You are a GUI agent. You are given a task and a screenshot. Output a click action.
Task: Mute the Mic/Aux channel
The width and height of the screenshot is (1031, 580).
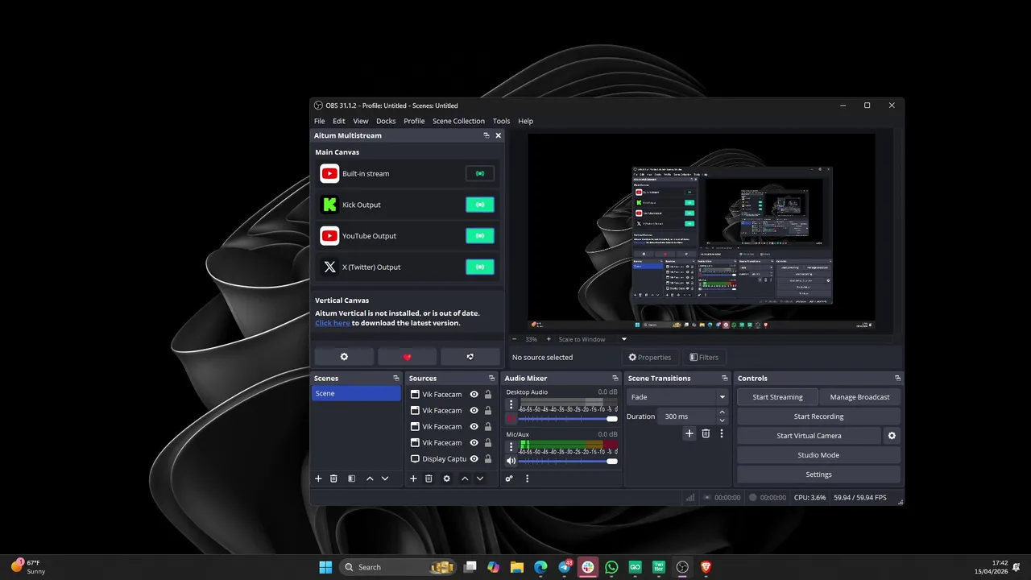511,461
